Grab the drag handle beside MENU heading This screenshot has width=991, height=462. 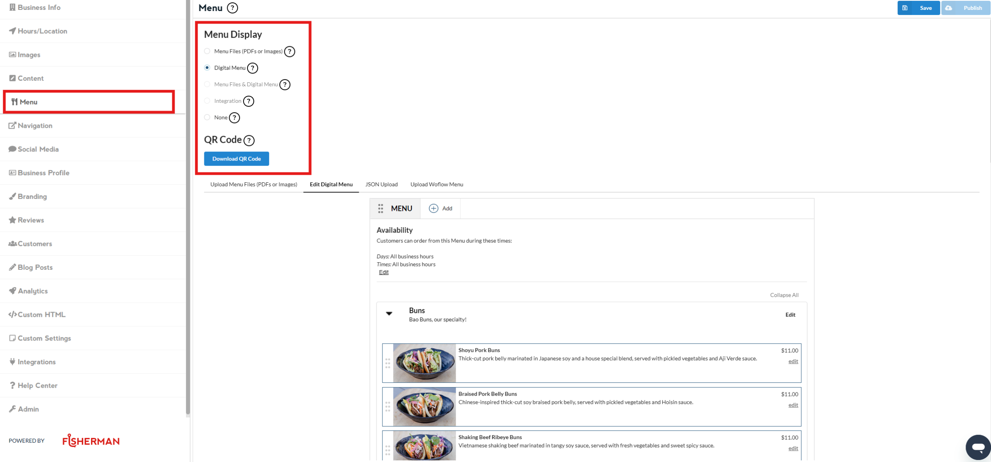click(x=380, y=208)
